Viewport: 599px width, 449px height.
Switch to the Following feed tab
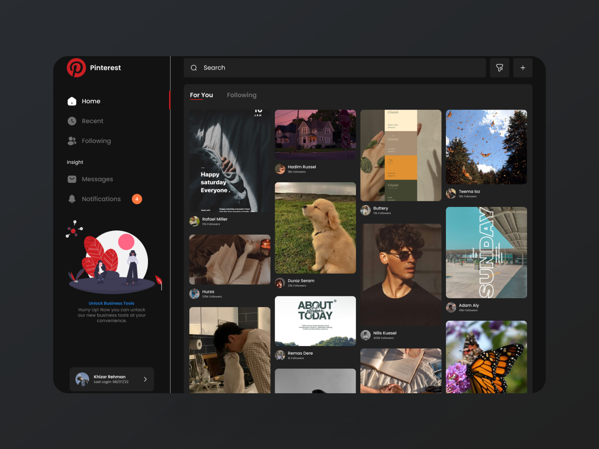[x=241, y=95]
